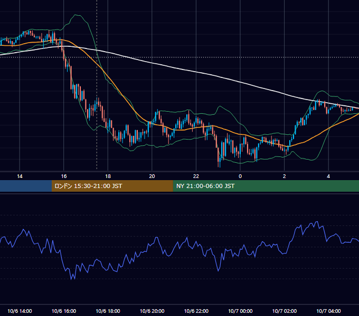Screen dimensions: 359x316
Task: Click the 10/6 20:00 label on indicator axis
Action: pyautogui.click(x=152, y=311)
